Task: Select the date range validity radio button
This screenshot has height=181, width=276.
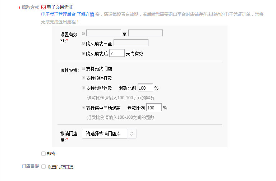Action: (84, 33)
